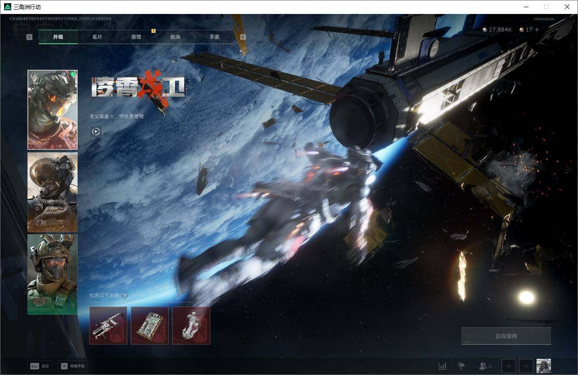Image resolution: width=578 pixels, height=375 pixels.
Task: Click the Esc 返回 back button
Action: click(40, 366)
